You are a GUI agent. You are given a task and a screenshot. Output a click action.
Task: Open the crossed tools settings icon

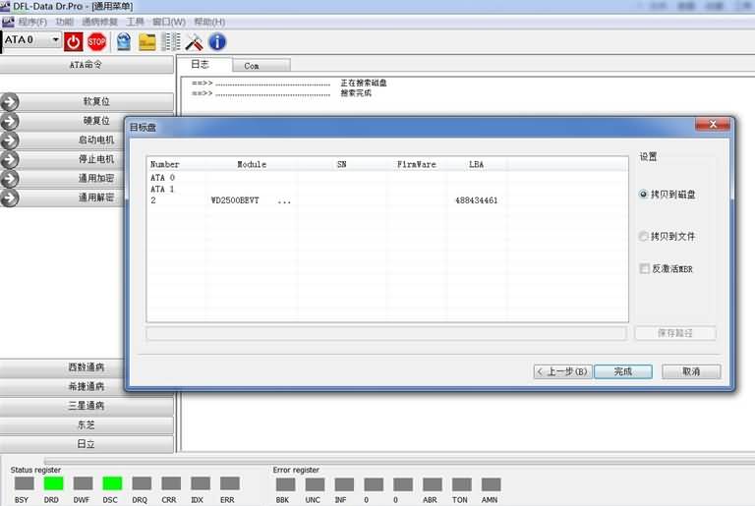[194, 41]
